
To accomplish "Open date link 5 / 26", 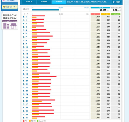I will pyautogui.click(x=25, y=101).
